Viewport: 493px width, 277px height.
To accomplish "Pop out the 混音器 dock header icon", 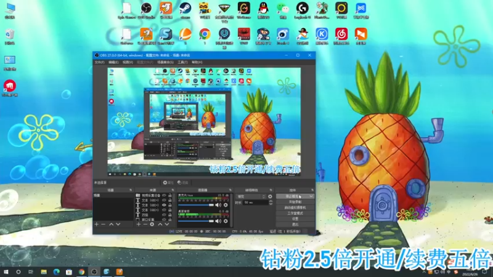I will [230, 190].
